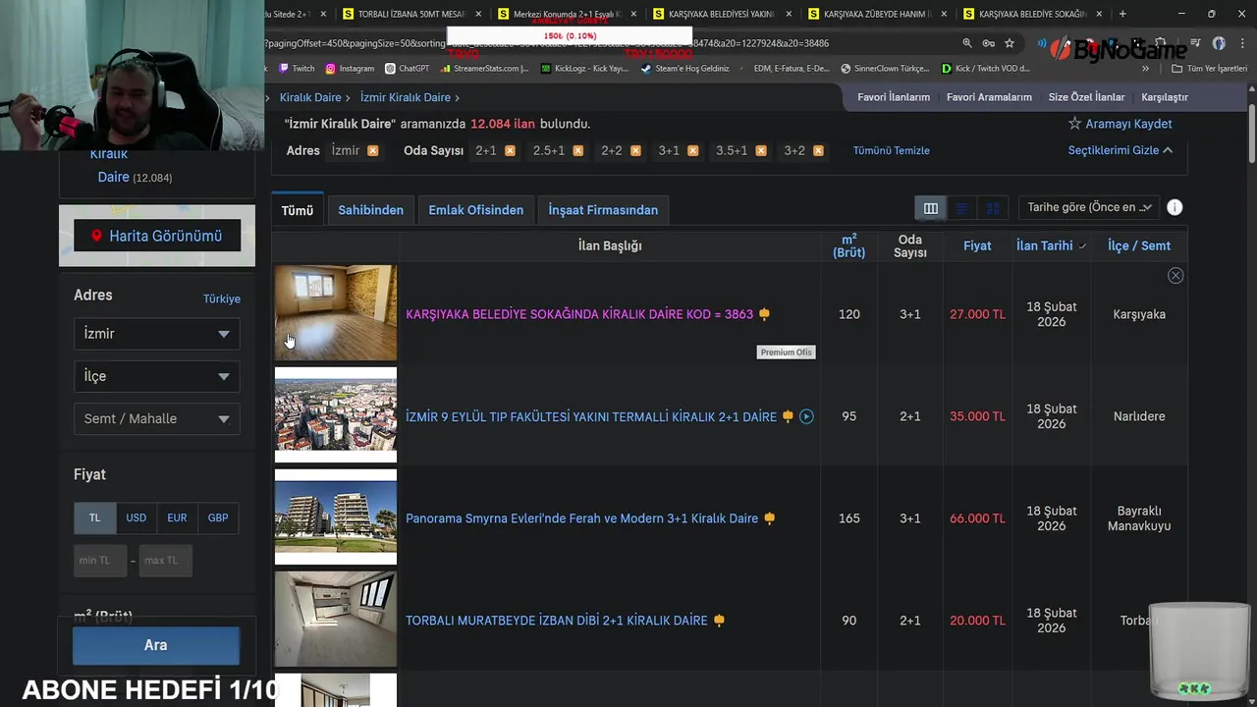The width and height of the screenshot is (1257, 707).
Task: Play video icon on İzmir 9 Eylül listing
Action: coord(806,416)
